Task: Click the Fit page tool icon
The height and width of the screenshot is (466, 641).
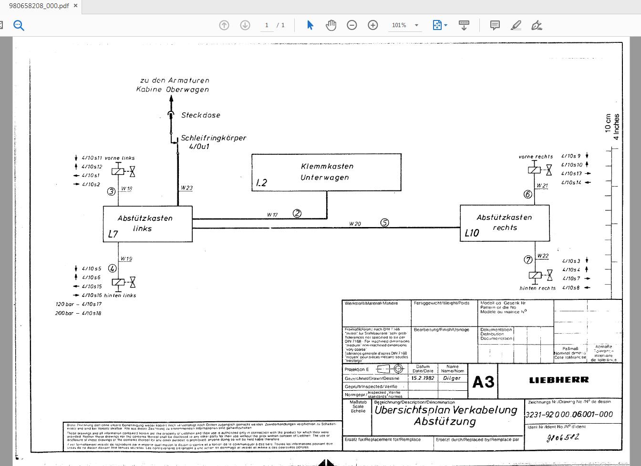Action: pos(437,25)
